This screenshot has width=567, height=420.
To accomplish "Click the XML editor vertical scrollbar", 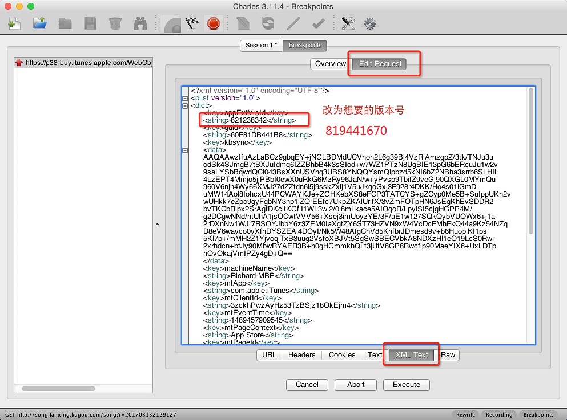I will [531, 161].
